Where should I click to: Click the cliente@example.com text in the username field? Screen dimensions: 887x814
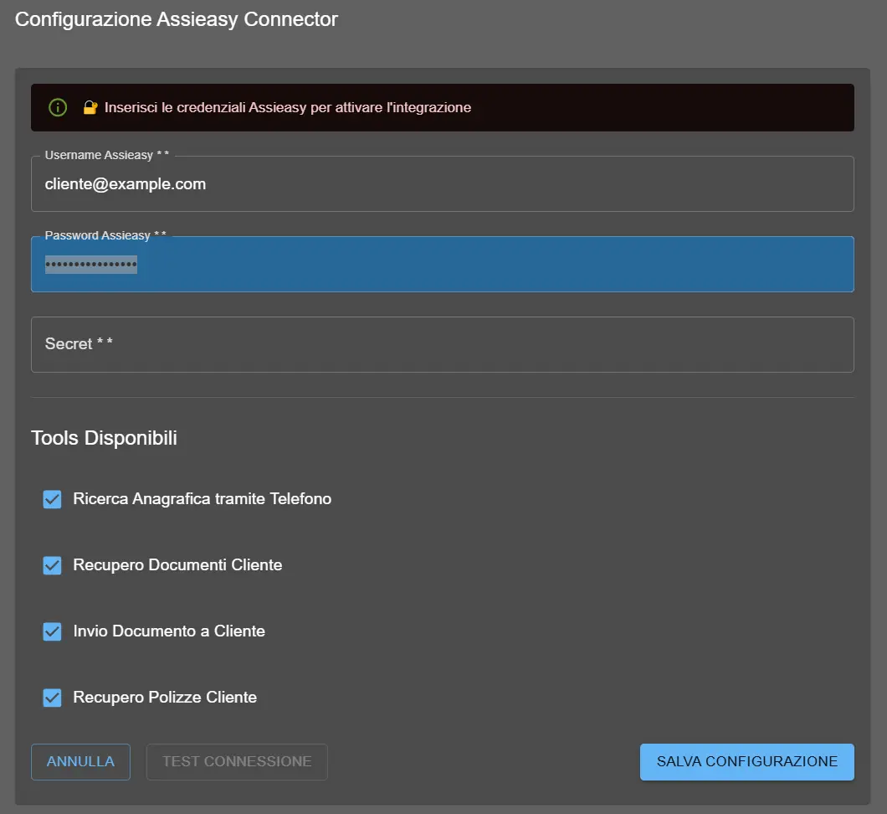(x=126, y=183)
